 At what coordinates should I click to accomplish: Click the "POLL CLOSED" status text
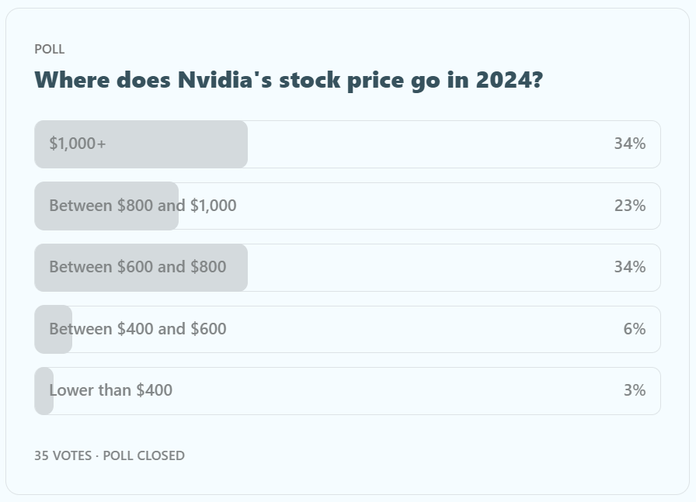click(x=144, y=455)
